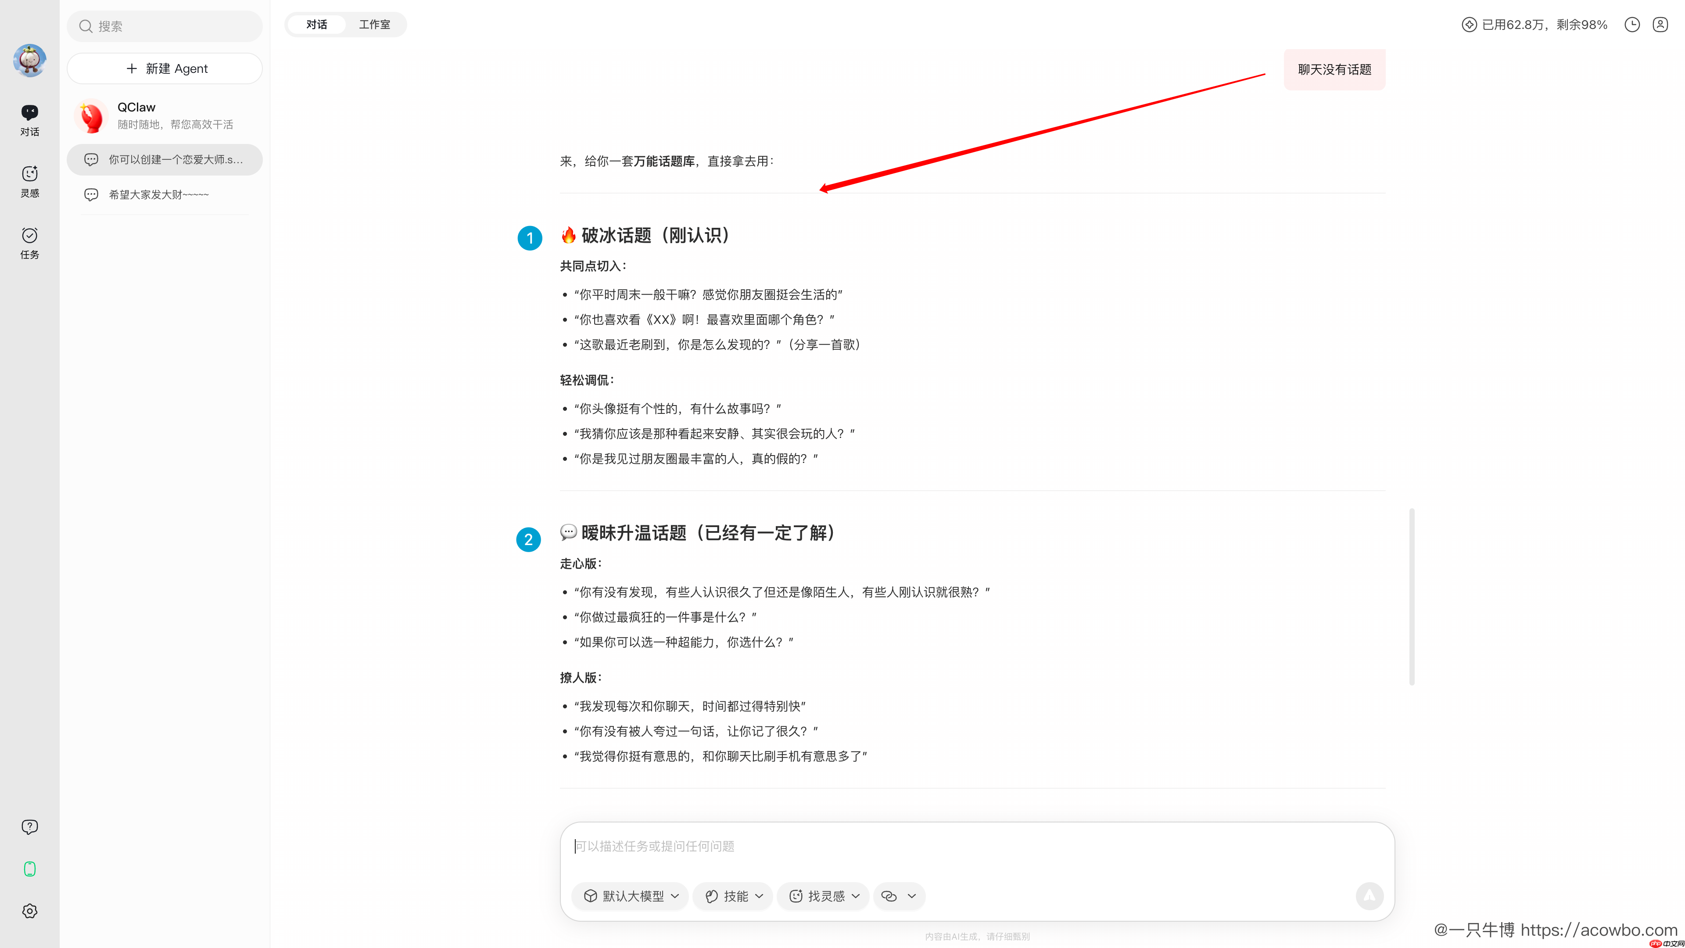The image size is (1685, 948).
Task: Expand the chevron beside link icon
Action: tap(912, 896)
